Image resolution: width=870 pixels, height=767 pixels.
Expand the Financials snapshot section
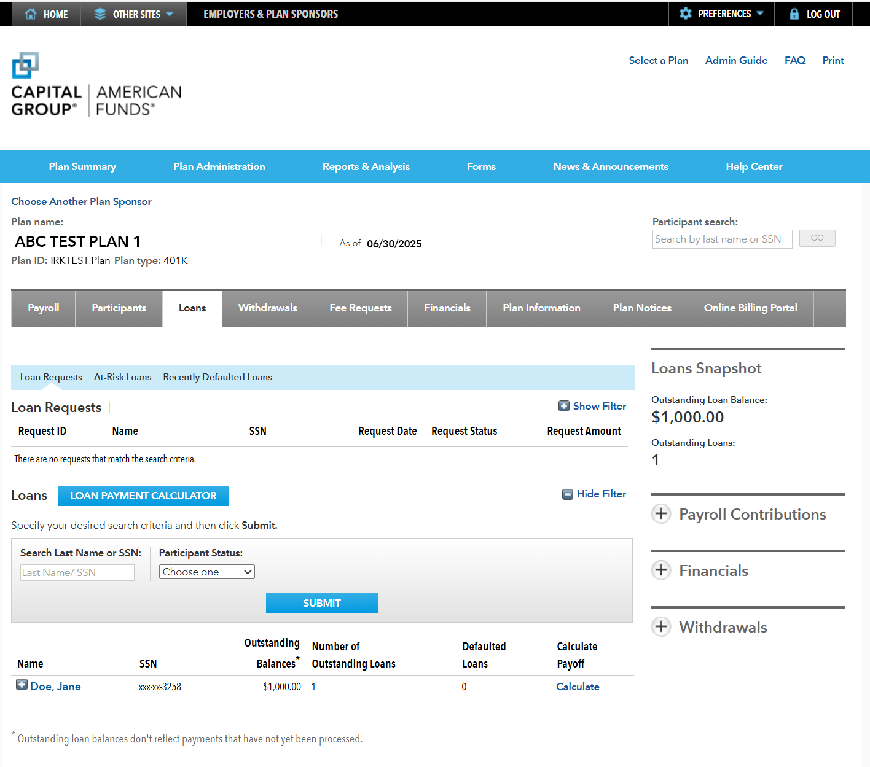[x=661, y=570]
